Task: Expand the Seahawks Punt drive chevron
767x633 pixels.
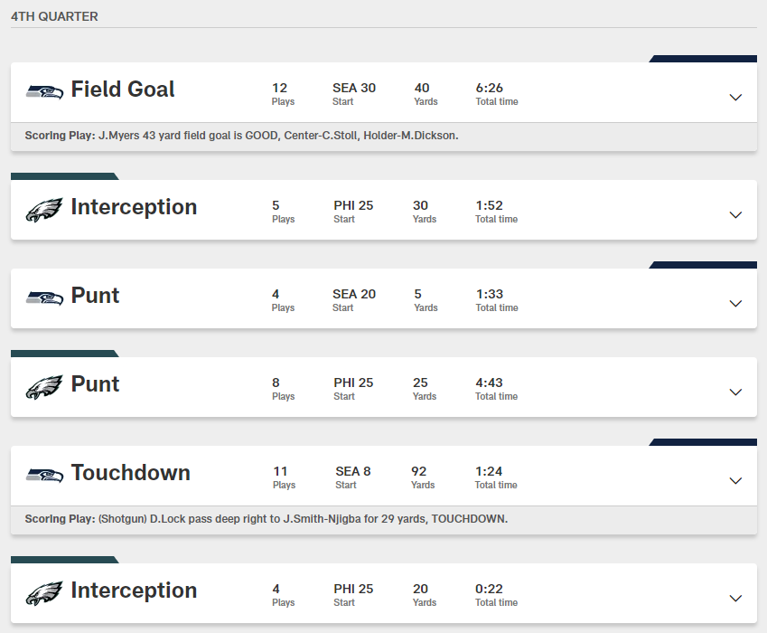Action: 735,303
